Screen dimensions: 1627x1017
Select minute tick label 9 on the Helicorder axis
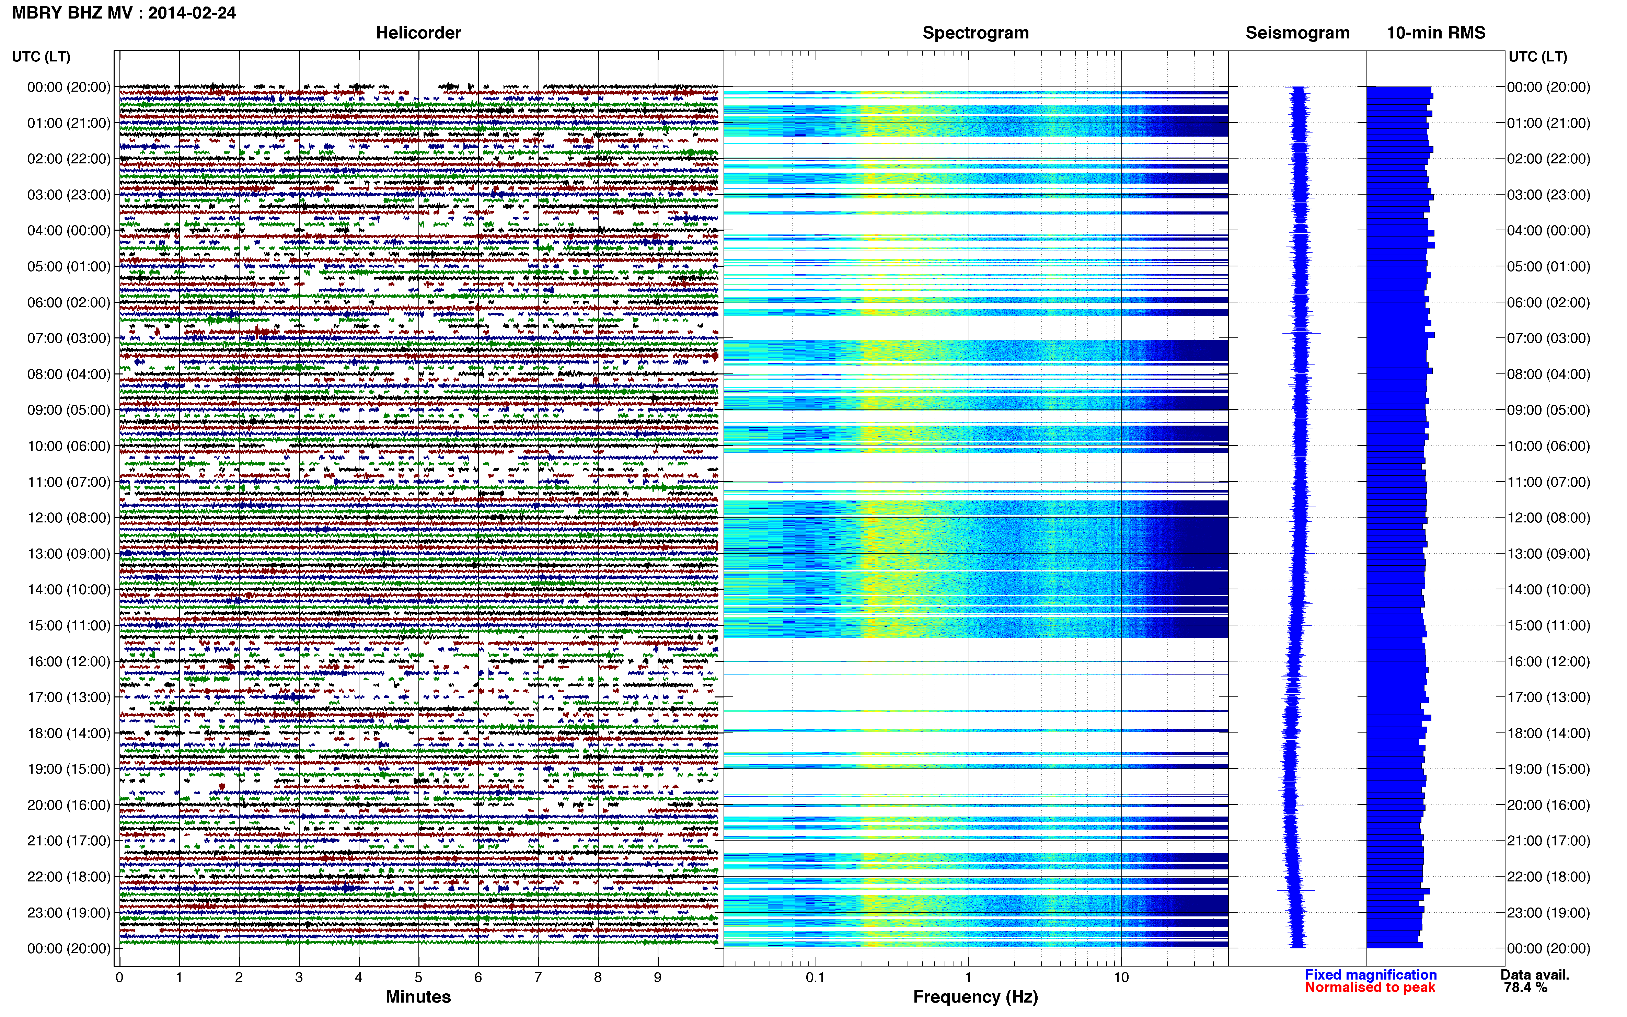point(658,977)
